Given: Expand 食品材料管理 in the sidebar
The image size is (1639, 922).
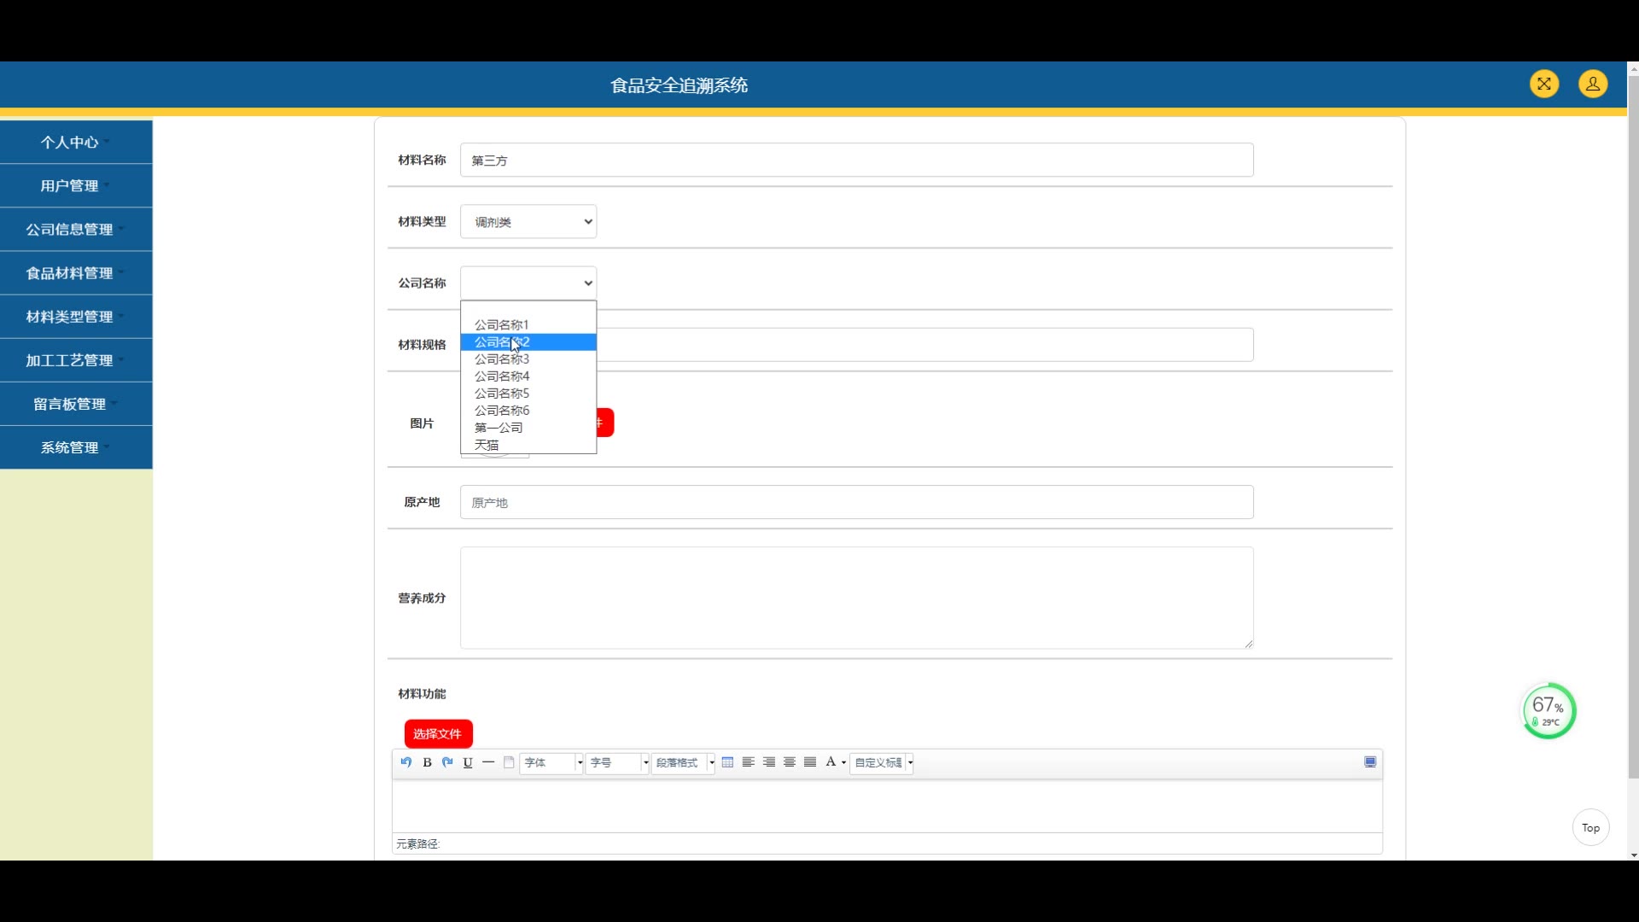Looking at the screenshot, I should (76, 273).
